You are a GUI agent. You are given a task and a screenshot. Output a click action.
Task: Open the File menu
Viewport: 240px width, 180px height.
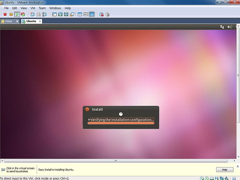[6, 8]
